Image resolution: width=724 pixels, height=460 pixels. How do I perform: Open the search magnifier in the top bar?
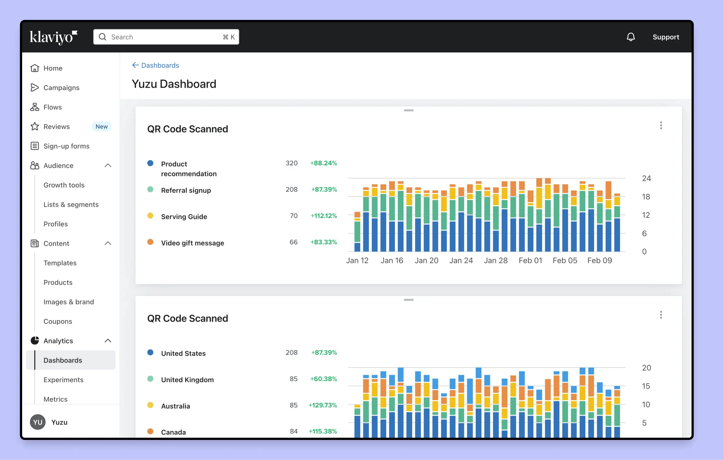coord(102,37)
